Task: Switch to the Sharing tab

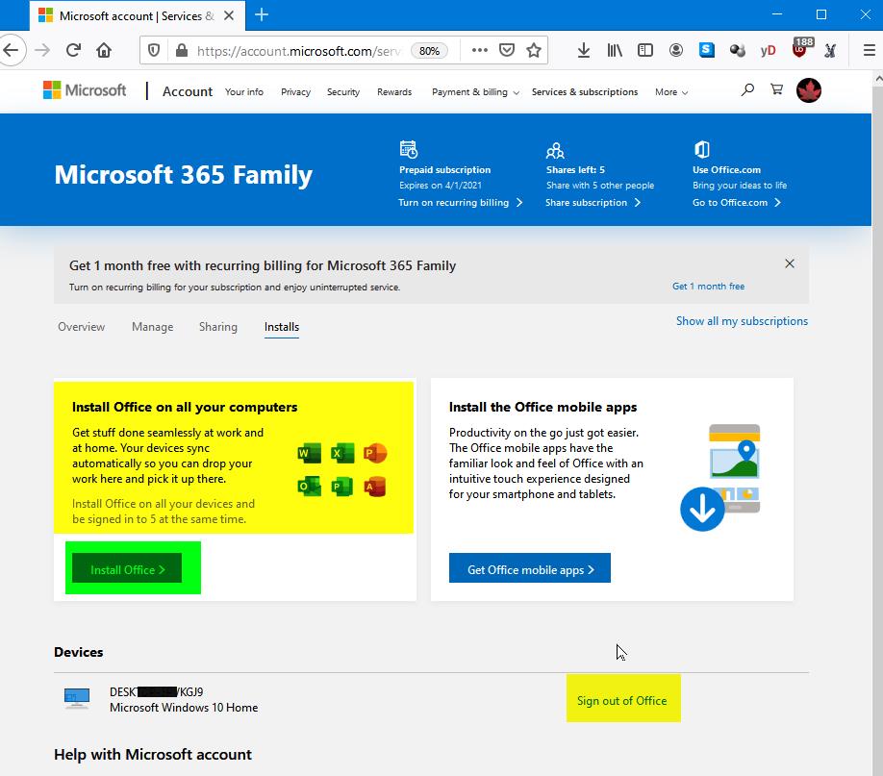Action: pos(218,327)
